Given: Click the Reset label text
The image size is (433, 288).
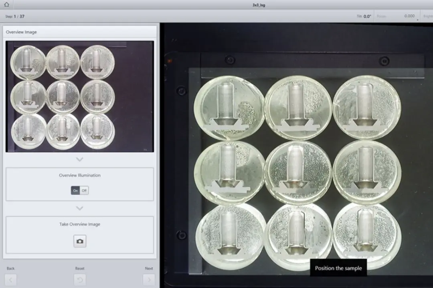Looking at the screenshot, I should point(80,268).
